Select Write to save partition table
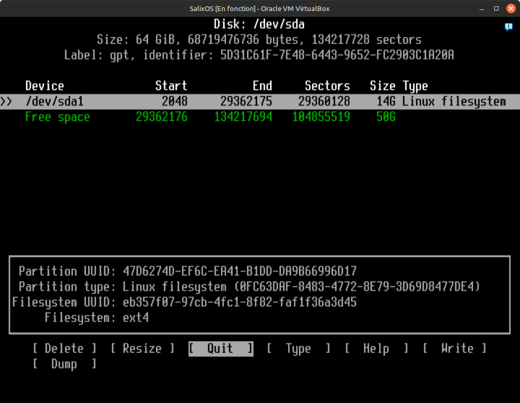This screenshot has width=520, height=403. 454,348
